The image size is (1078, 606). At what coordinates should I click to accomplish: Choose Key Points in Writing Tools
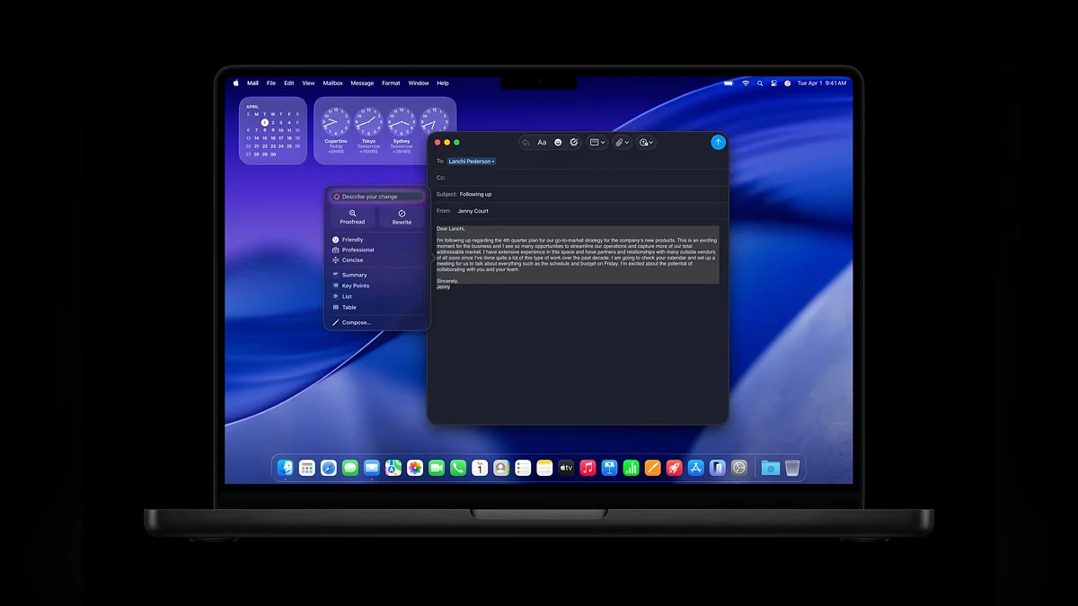click(x=355, y=285)
